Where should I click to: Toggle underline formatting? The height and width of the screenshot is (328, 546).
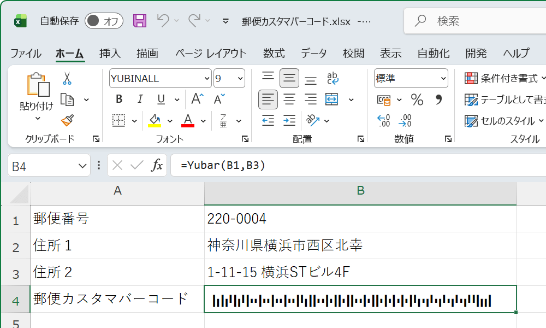coord(161,99)
